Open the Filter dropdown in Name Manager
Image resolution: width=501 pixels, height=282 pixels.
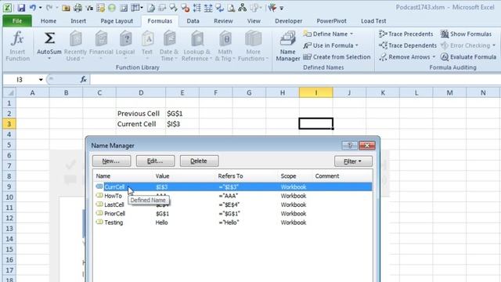(353, 161)
